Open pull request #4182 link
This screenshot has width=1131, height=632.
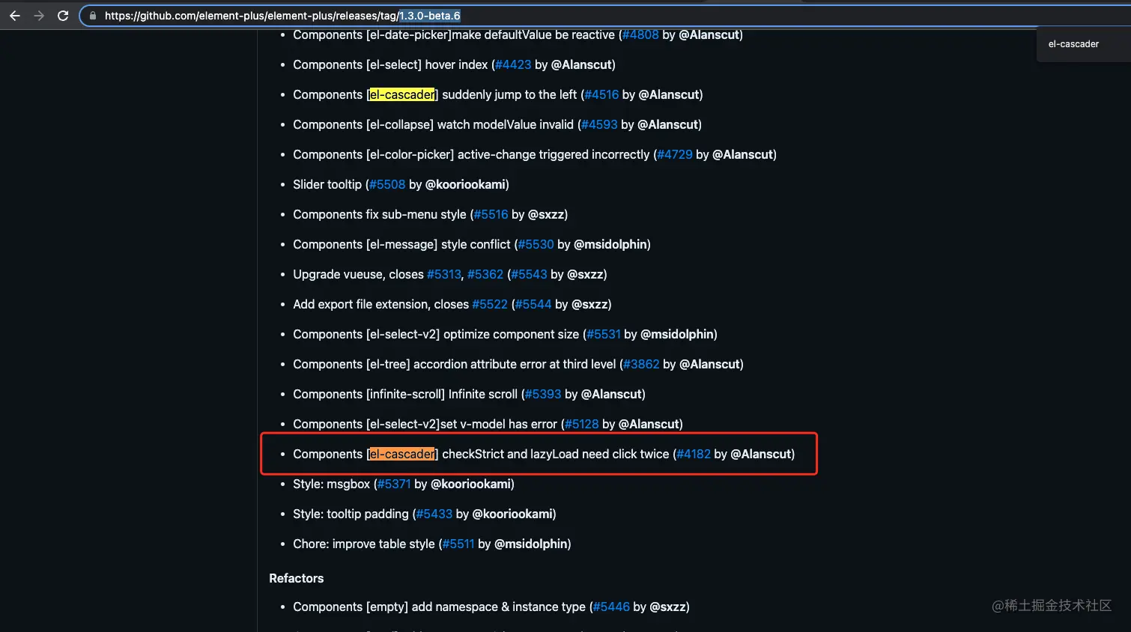(694, 454)
